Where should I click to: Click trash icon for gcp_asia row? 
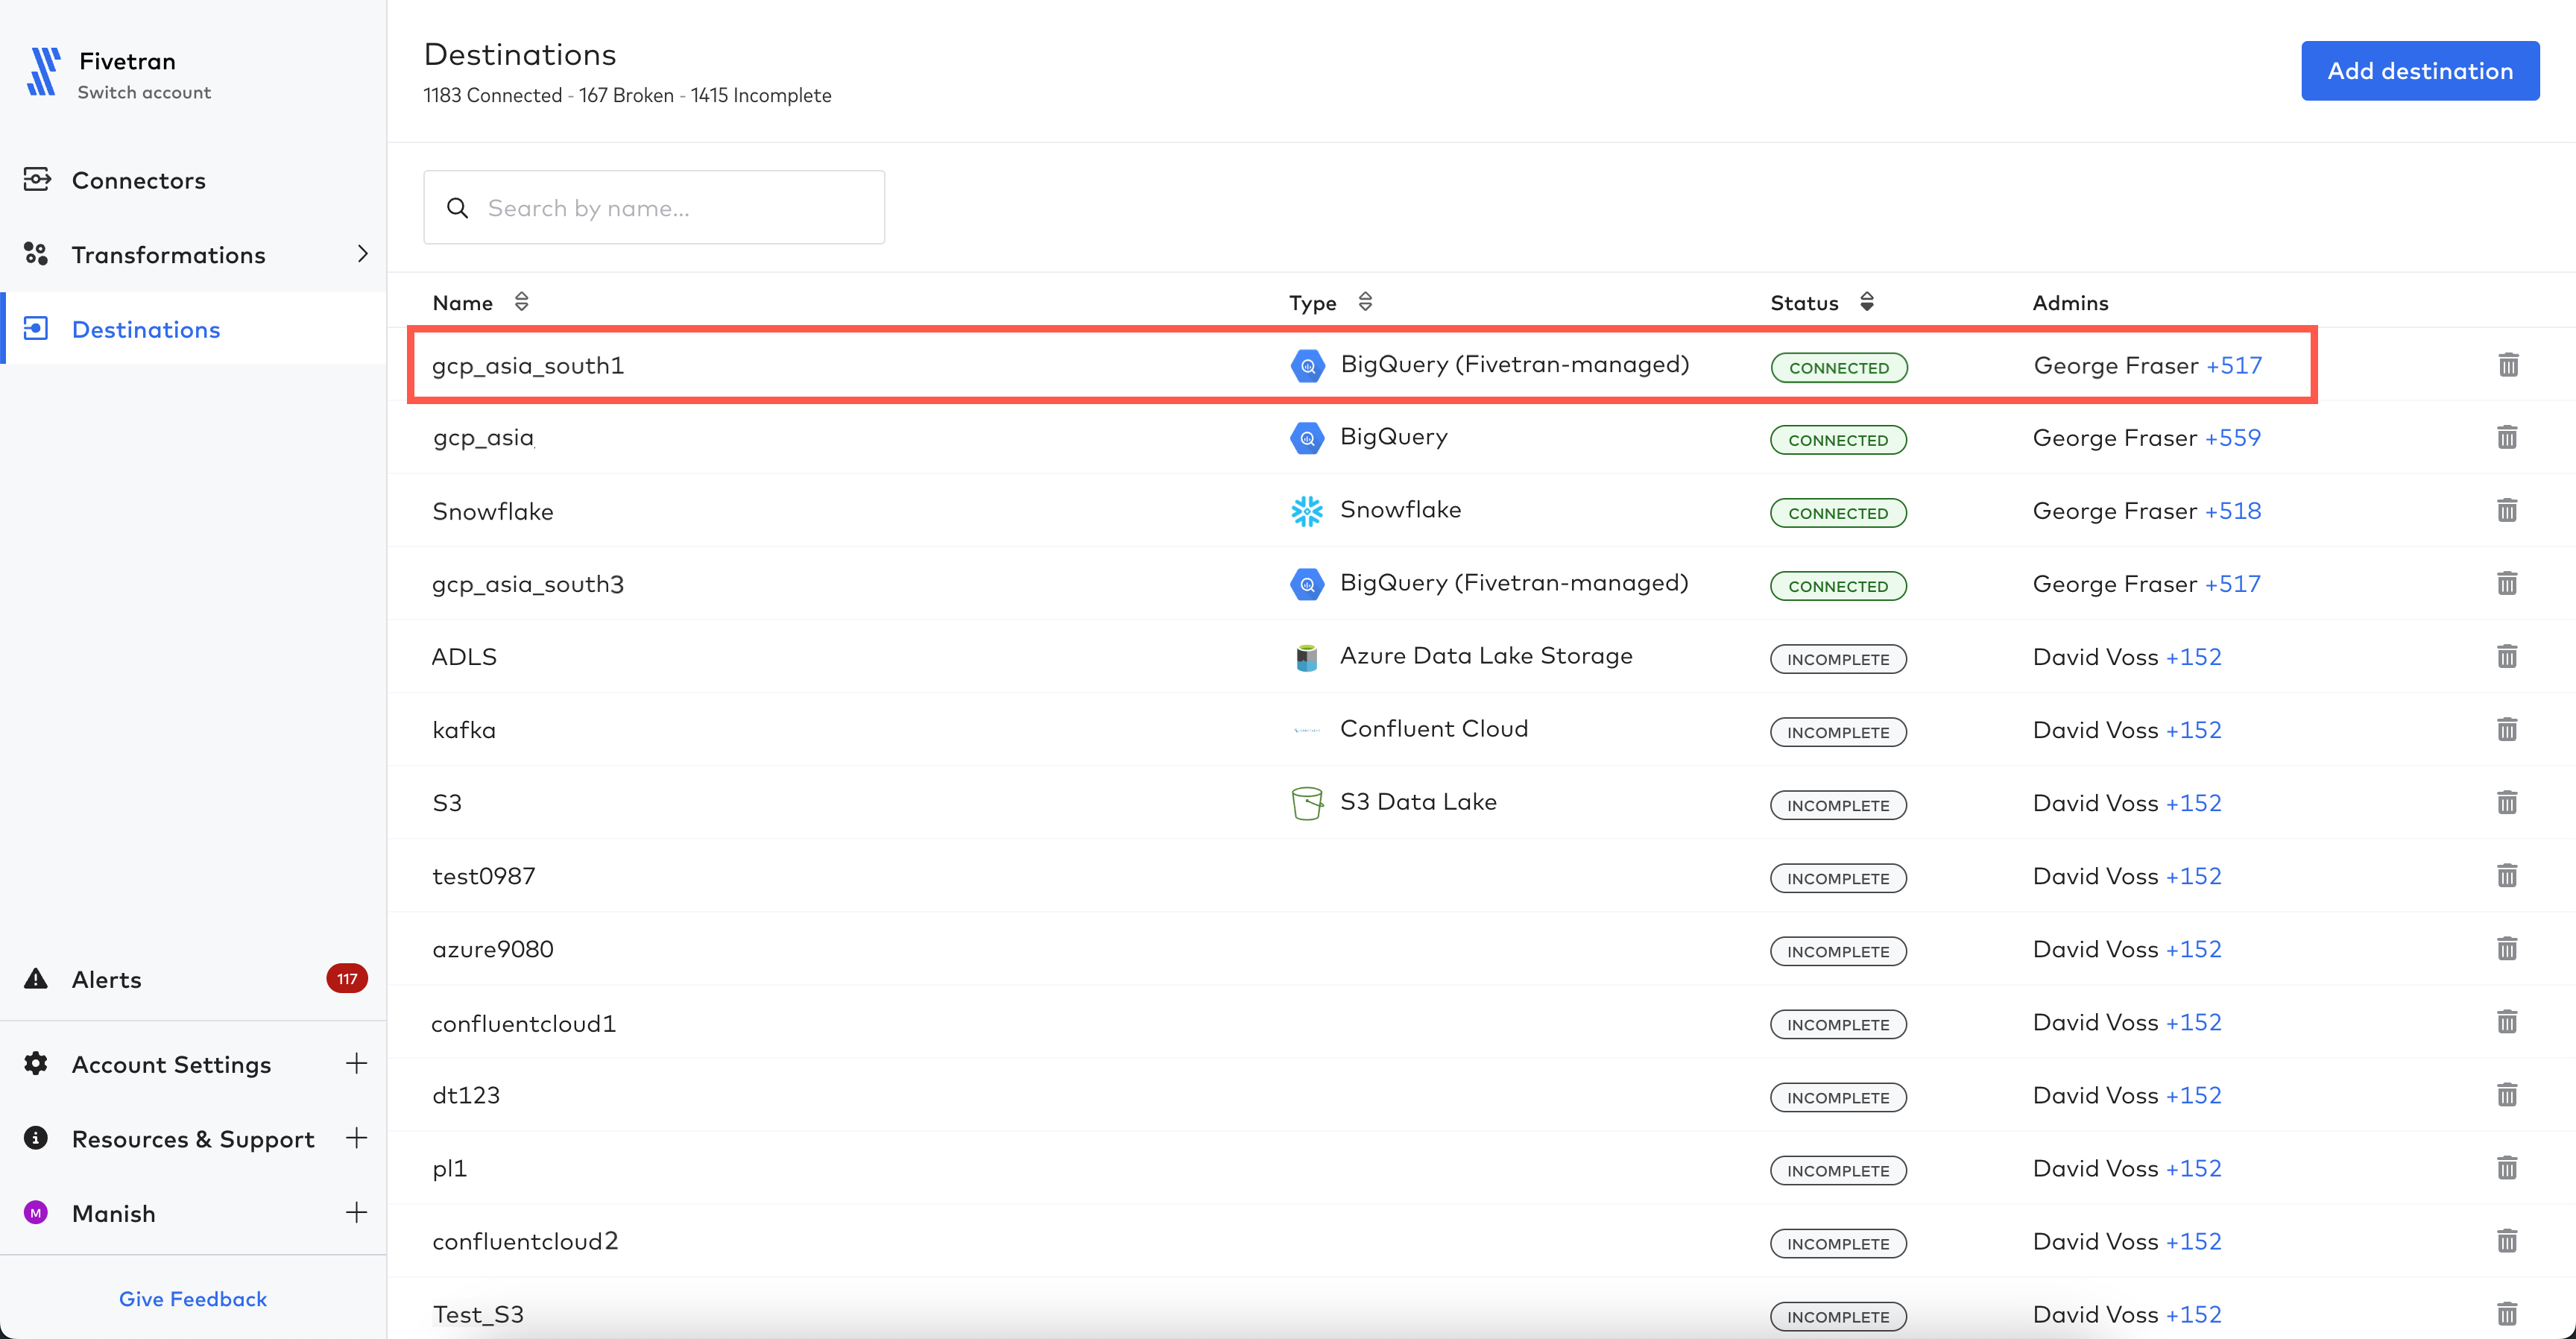[2507, 437]
